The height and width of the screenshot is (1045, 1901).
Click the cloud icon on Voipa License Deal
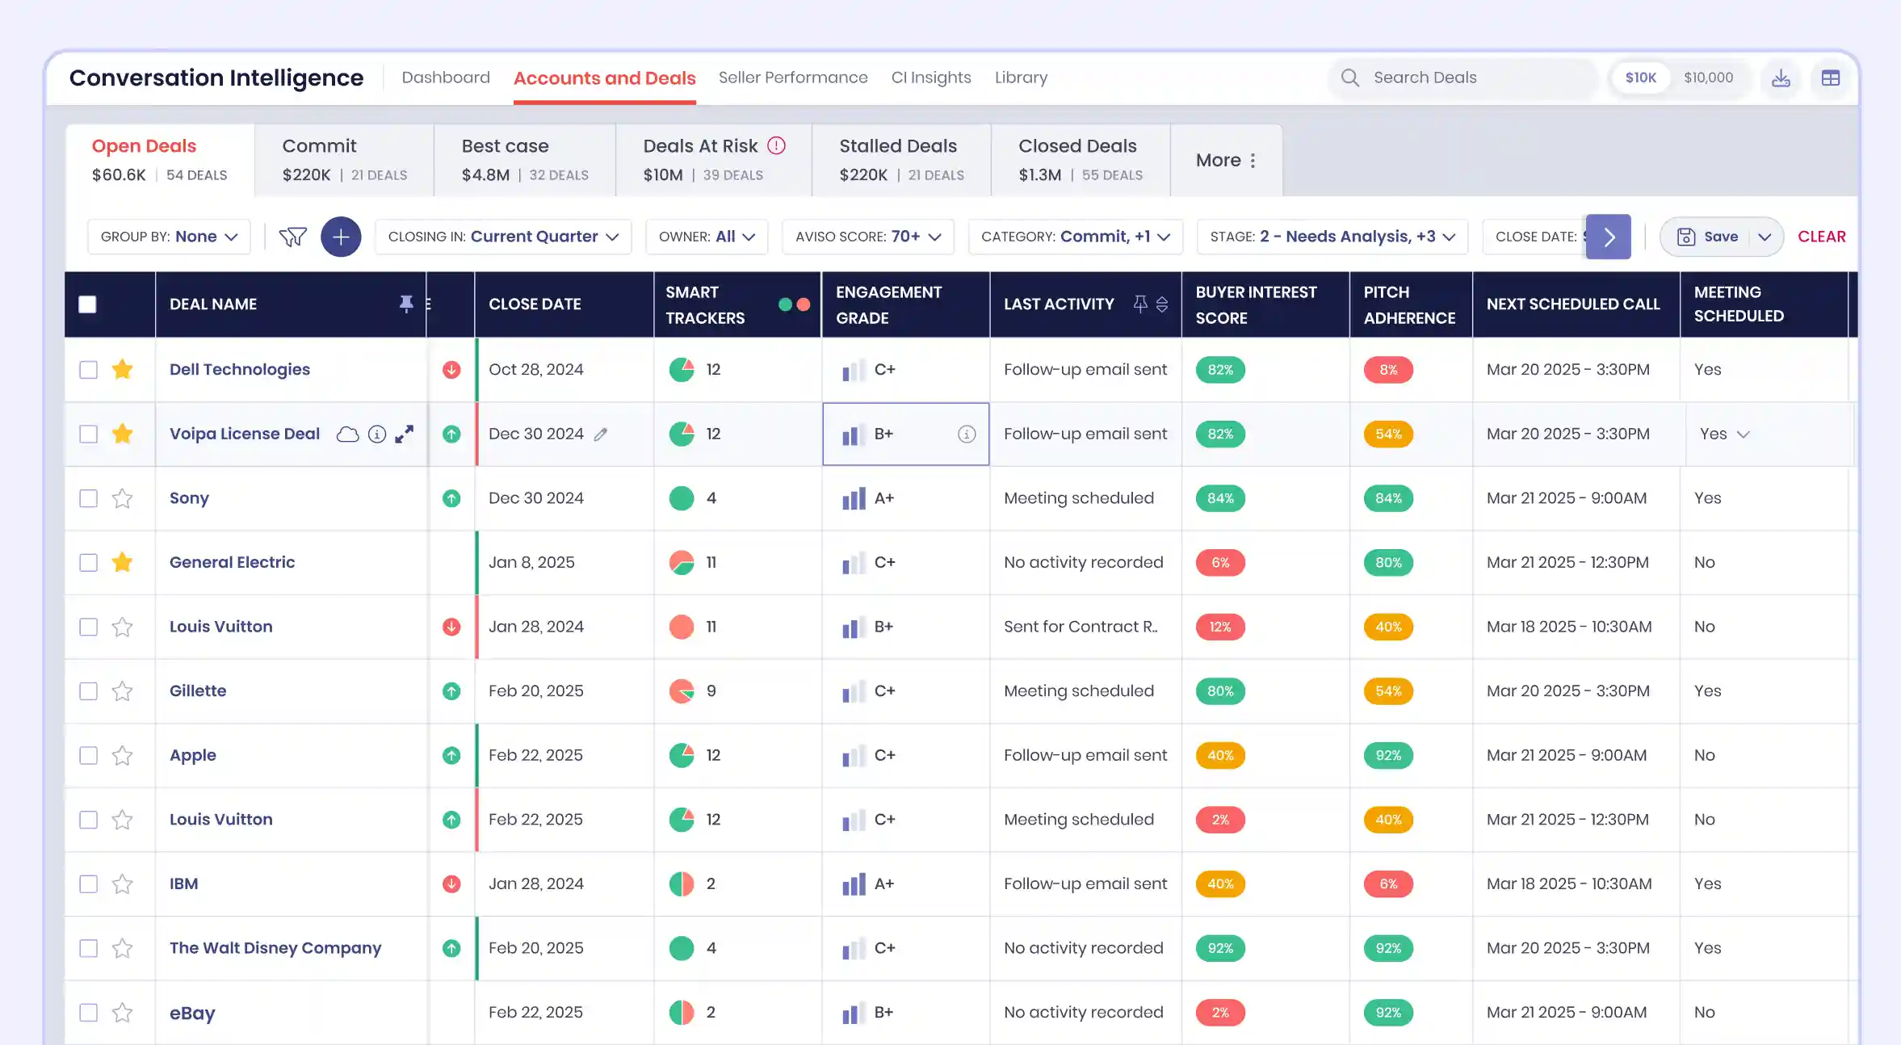pos(347,434)
